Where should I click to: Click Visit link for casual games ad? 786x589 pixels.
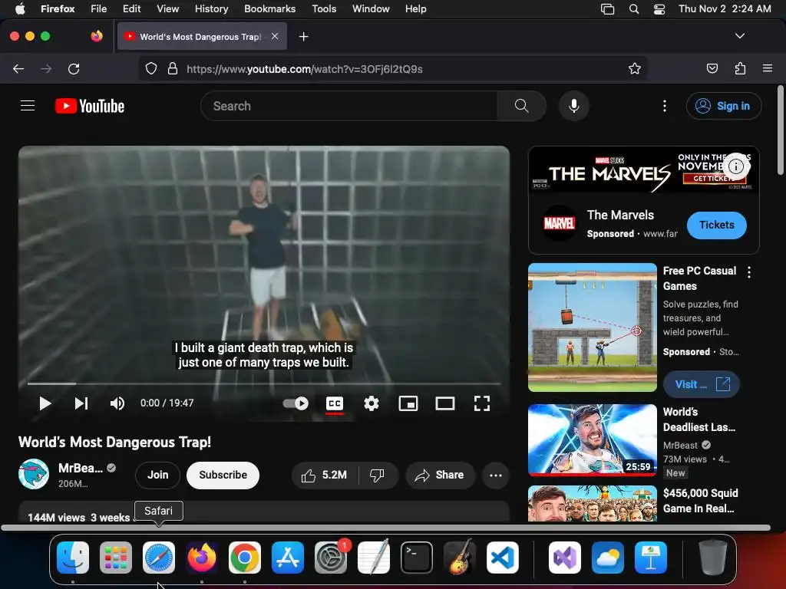coord(702,384)
